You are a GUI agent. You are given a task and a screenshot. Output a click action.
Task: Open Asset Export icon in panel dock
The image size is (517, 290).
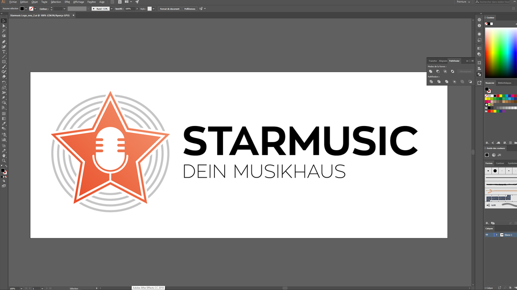[479, 83]
